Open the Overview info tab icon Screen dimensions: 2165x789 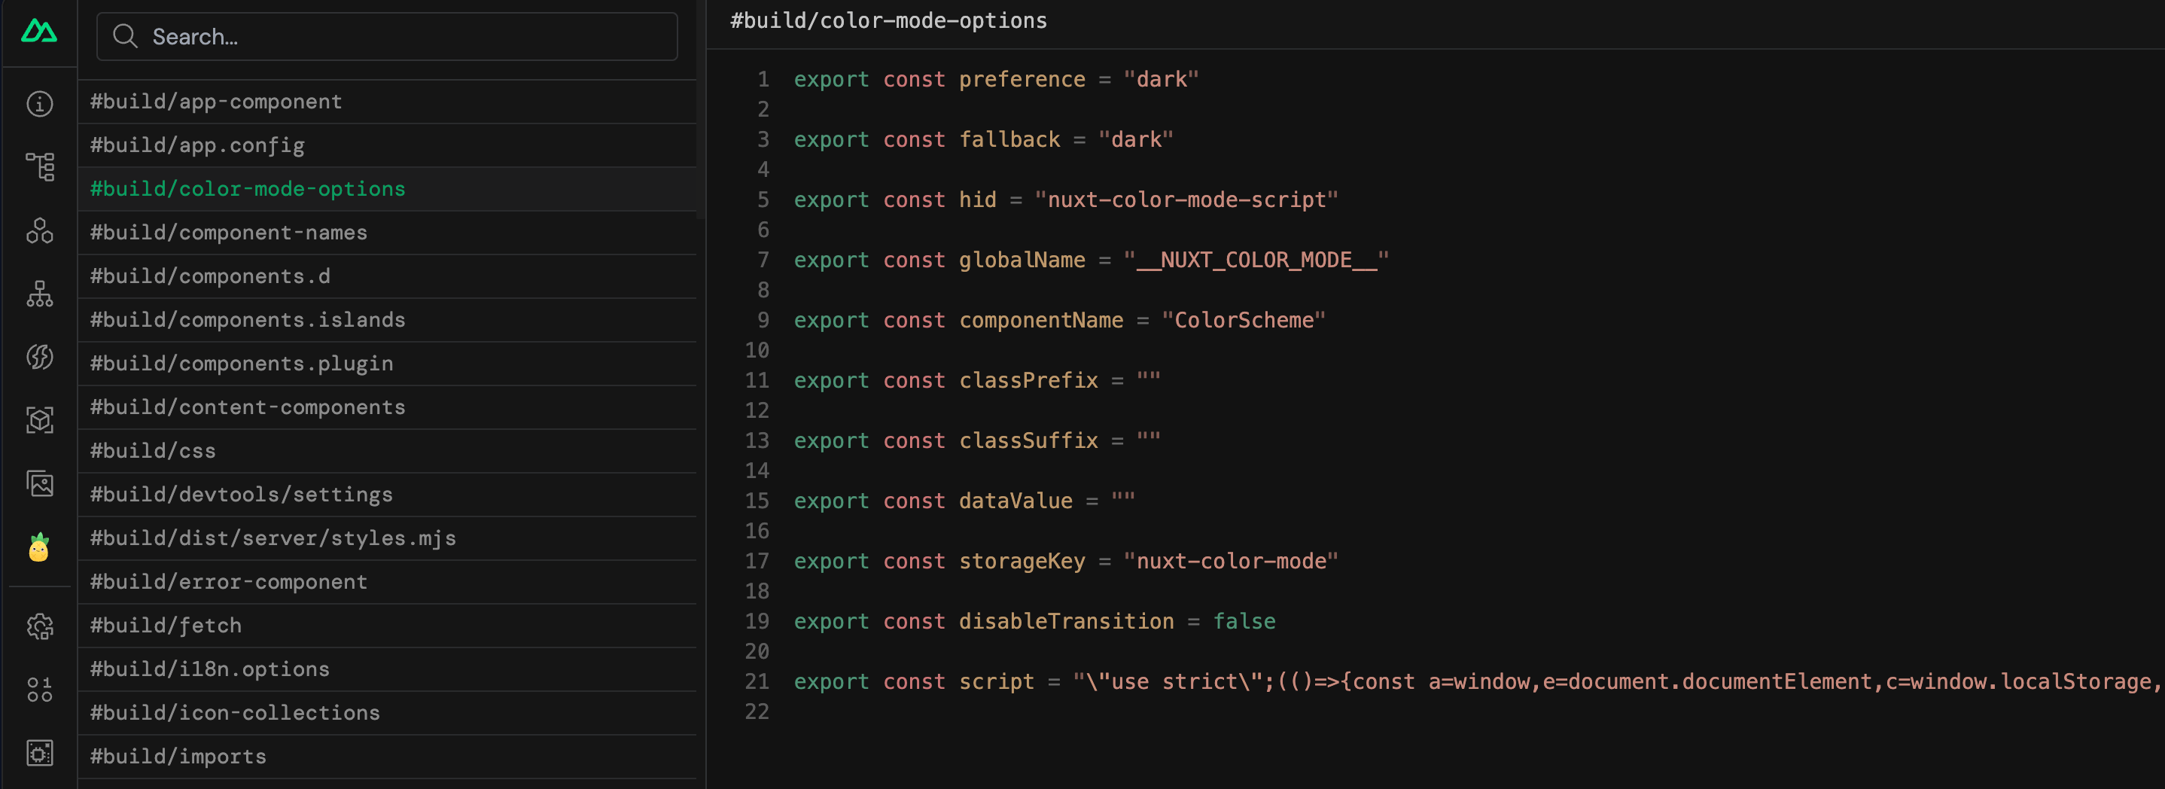(x=39, y=104)
